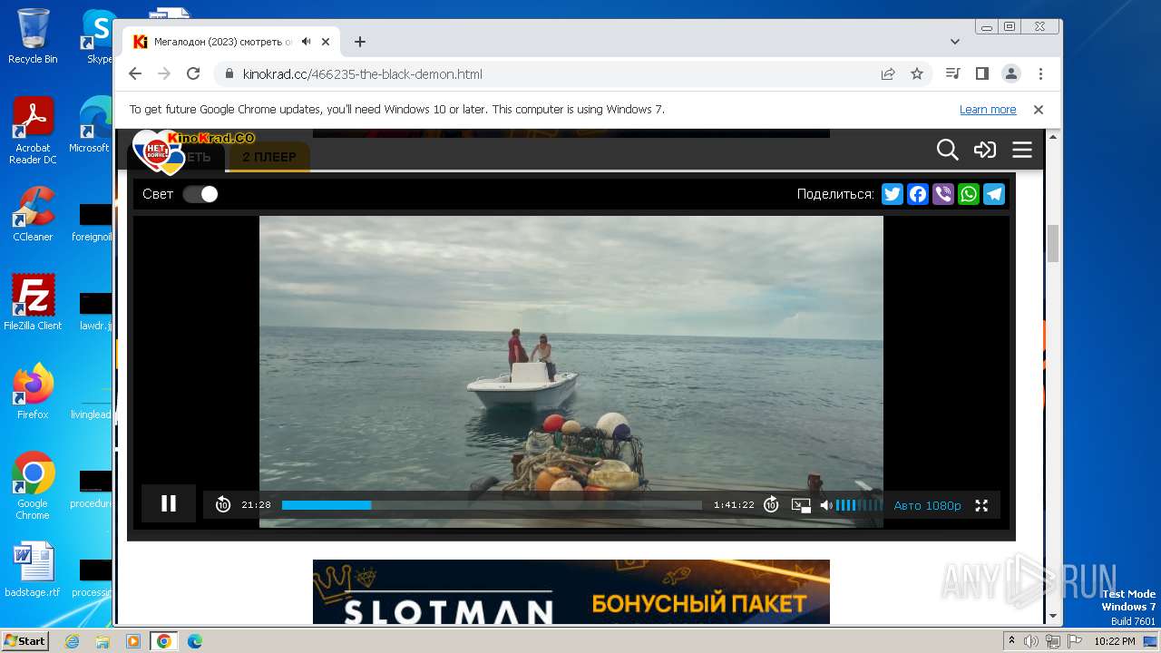Screen dimensions: 1161x653
Task: Mute the tab's audio icon
Action: pyautogui.click(x=307, y=42)
